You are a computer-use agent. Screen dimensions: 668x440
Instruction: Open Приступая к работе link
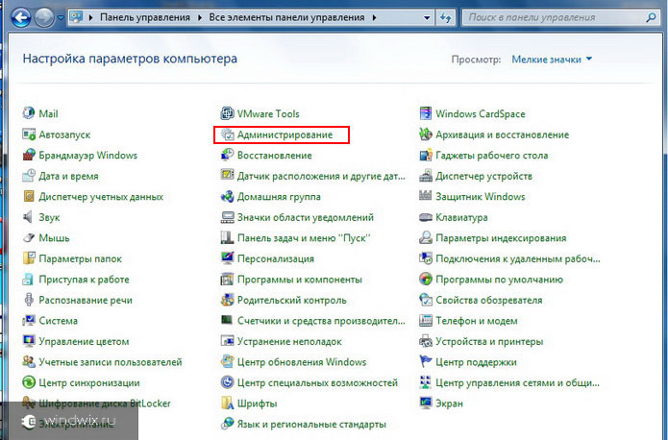[84, 280]
